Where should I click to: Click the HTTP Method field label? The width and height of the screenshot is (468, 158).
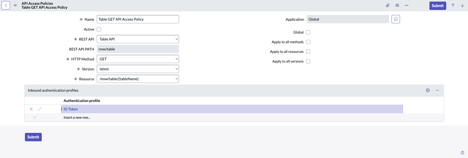[82, 59]
